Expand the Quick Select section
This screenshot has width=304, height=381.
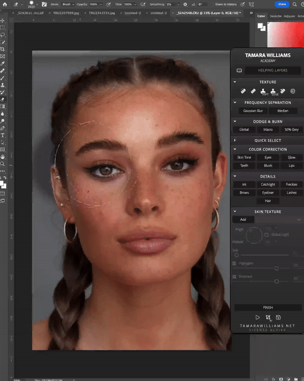[235, 140]
